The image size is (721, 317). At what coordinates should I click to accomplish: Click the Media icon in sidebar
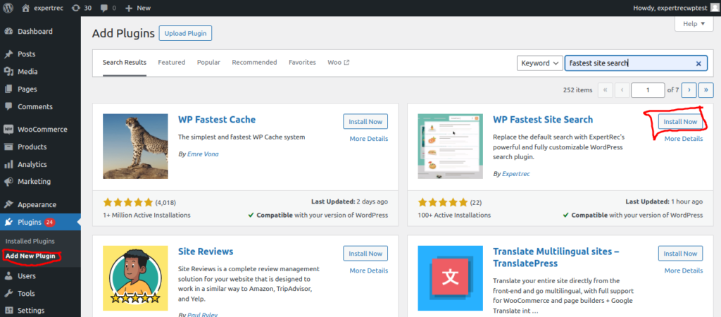coord(8,71)
